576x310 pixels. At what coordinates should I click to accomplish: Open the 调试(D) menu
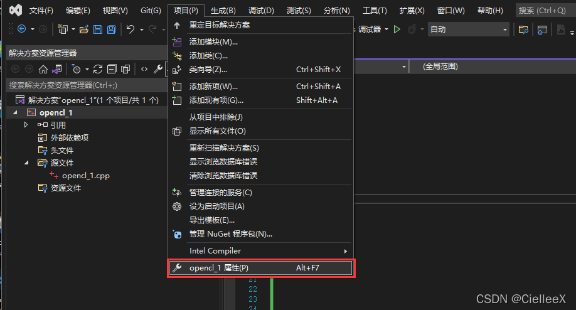point(261,11)
